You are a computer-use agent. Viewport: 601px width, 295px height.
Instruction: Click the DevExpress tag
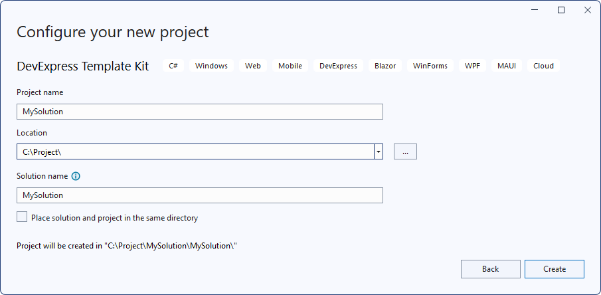338,66
